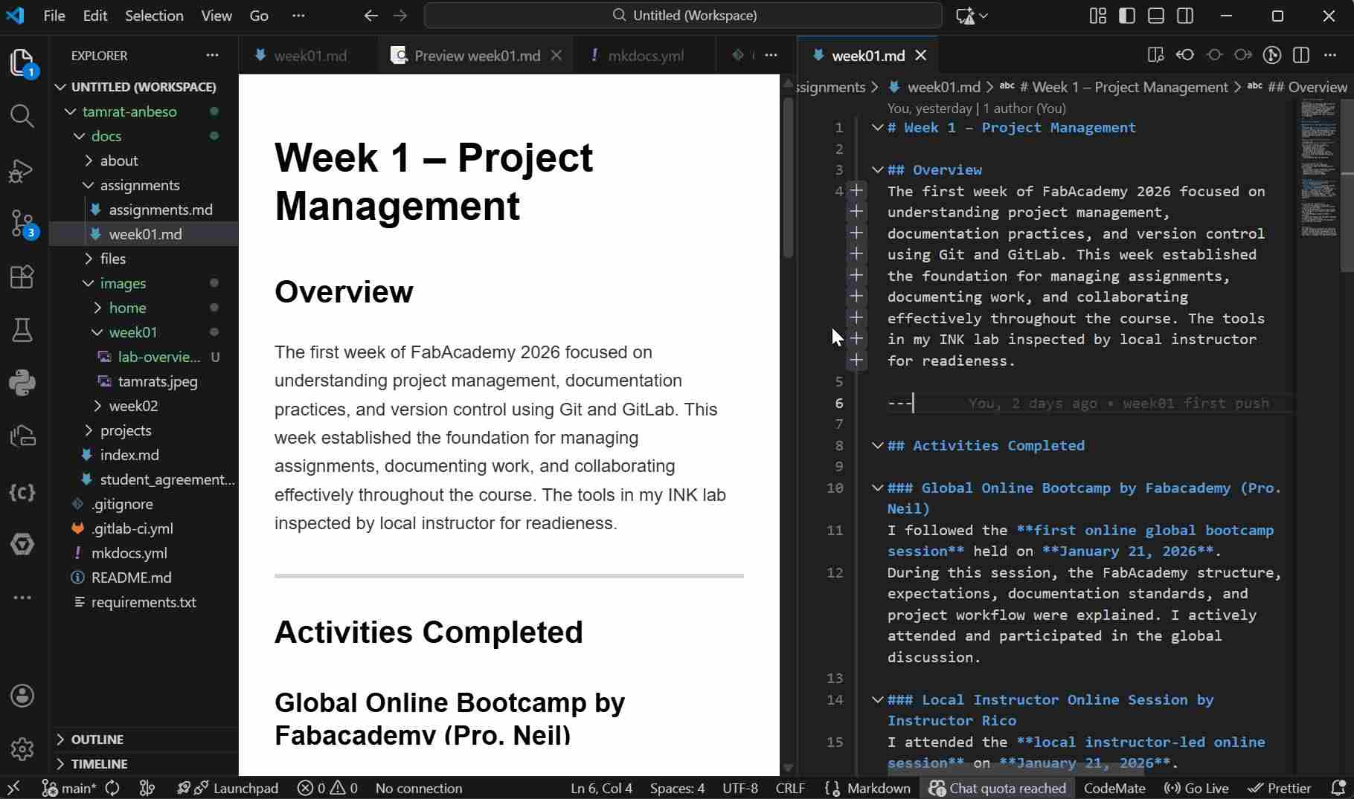Screen dimensions: 1354x799
Task: Expand the about folder
Action: [119, 161]
